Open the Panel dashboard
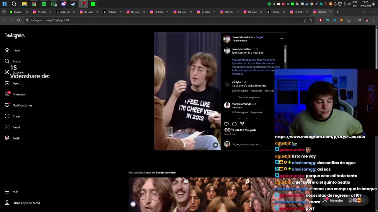 click(12, 127)
